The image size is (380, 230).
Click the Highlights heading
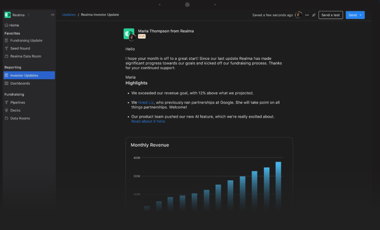(x=137, y=83)
